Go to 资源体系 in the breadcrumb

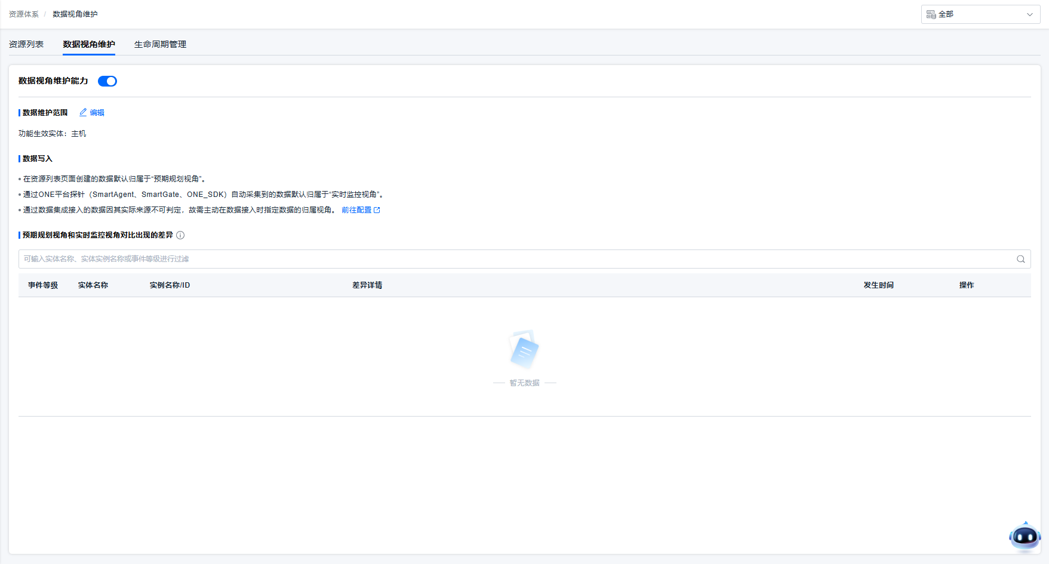point(24,14)
